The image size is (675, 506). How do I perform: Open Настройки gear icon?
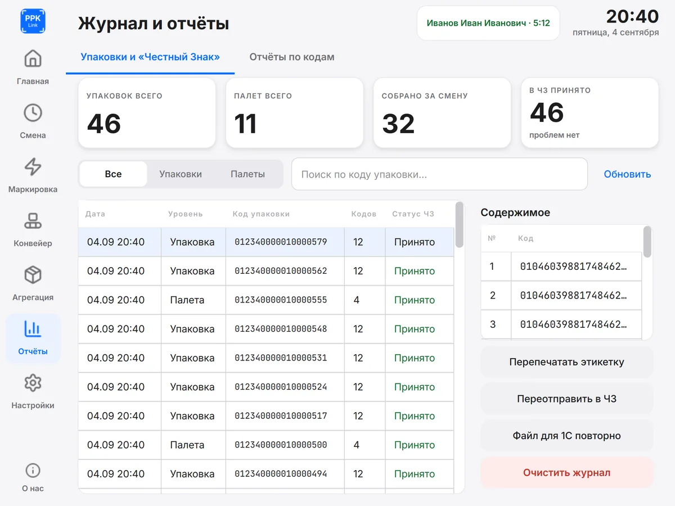point(33,382)
